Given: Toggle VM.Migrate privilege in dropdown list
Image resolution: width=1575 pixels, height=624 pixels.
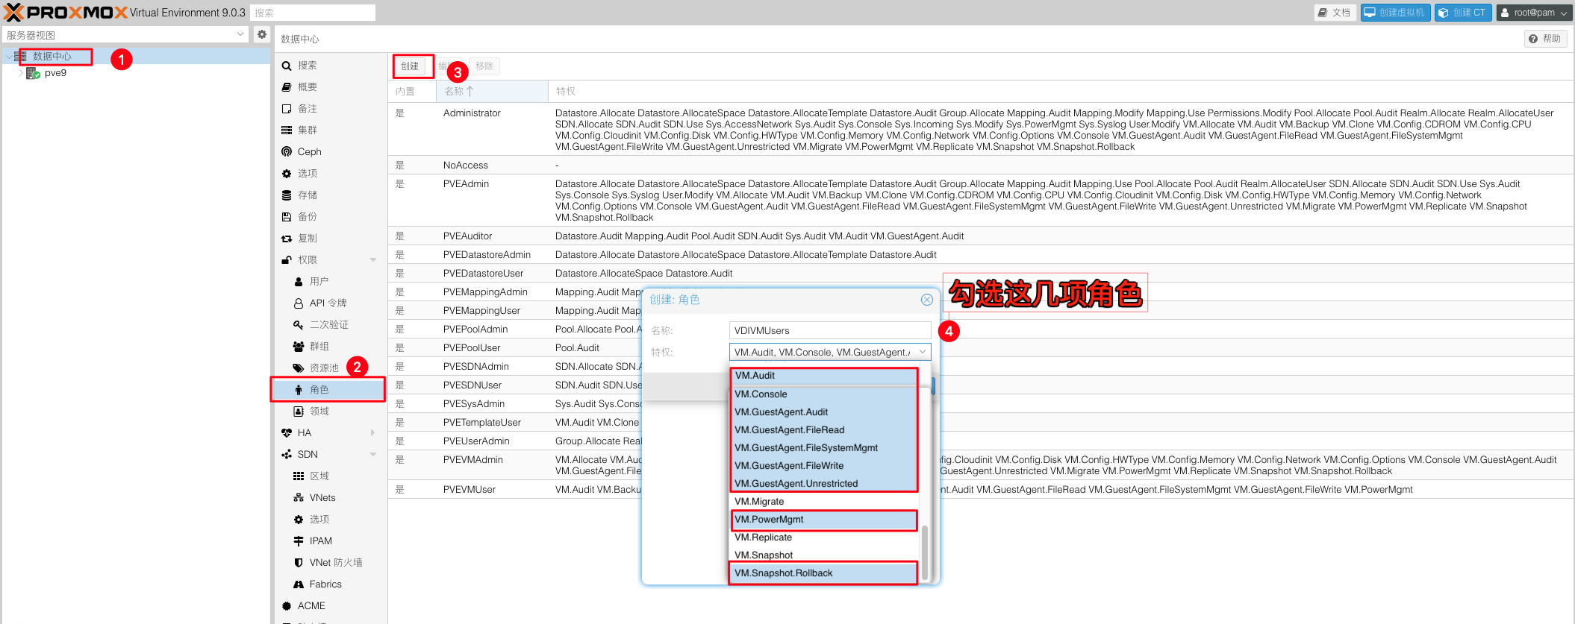Looking at the screenshot, I should coord(759,502).
